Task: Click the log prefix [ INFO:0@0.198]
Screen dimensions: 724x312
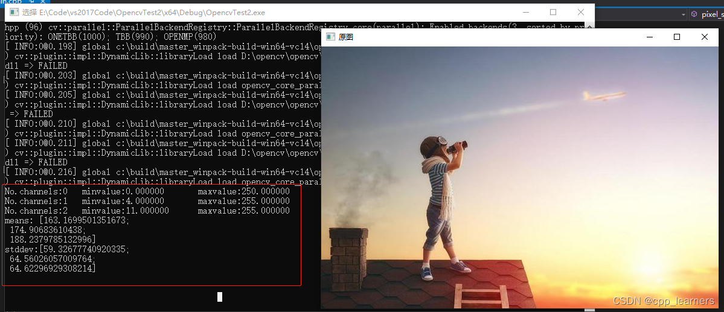Action: coord(40,46)
